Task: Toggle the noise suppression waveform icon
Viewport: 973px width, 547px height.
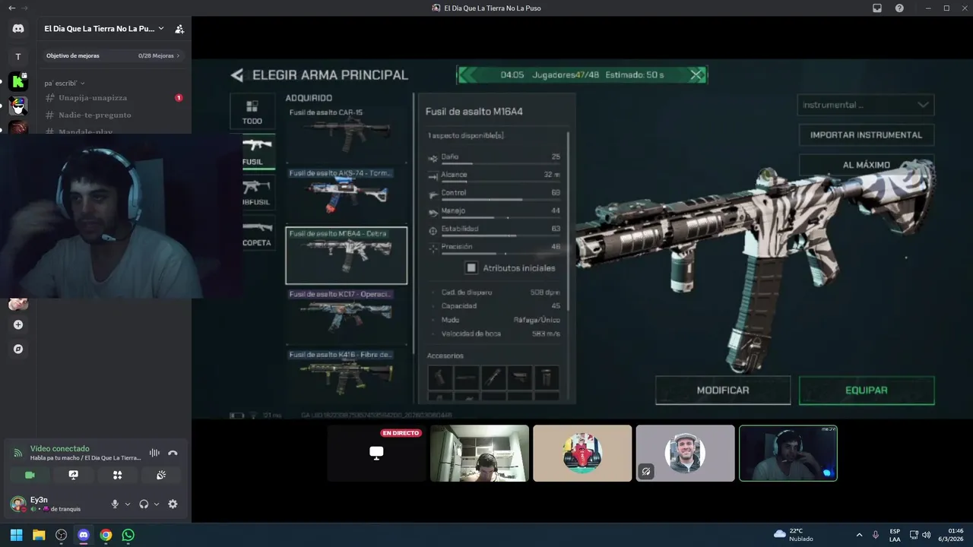Action: coord(154,453)
